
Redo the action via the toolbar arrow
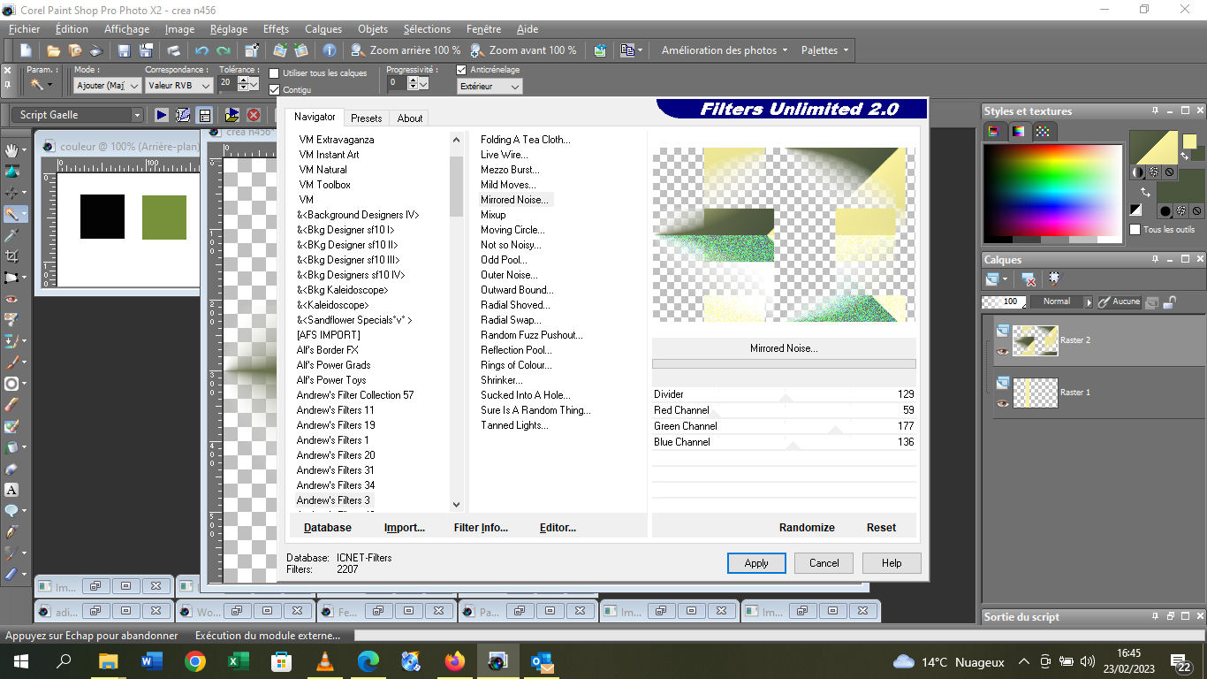pyautogui.click(x=224, y=50)
